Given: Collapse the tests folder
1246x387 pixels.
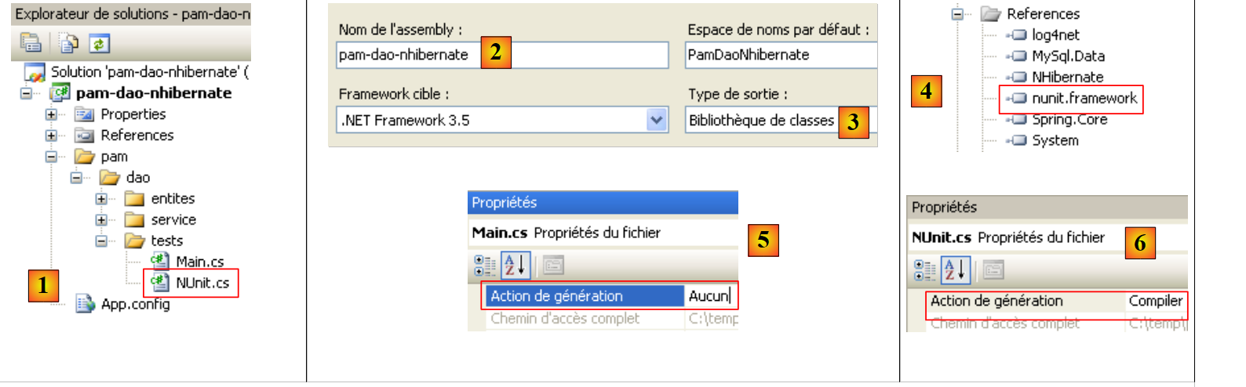Looking at the screenshot, I should coord(101,241).
